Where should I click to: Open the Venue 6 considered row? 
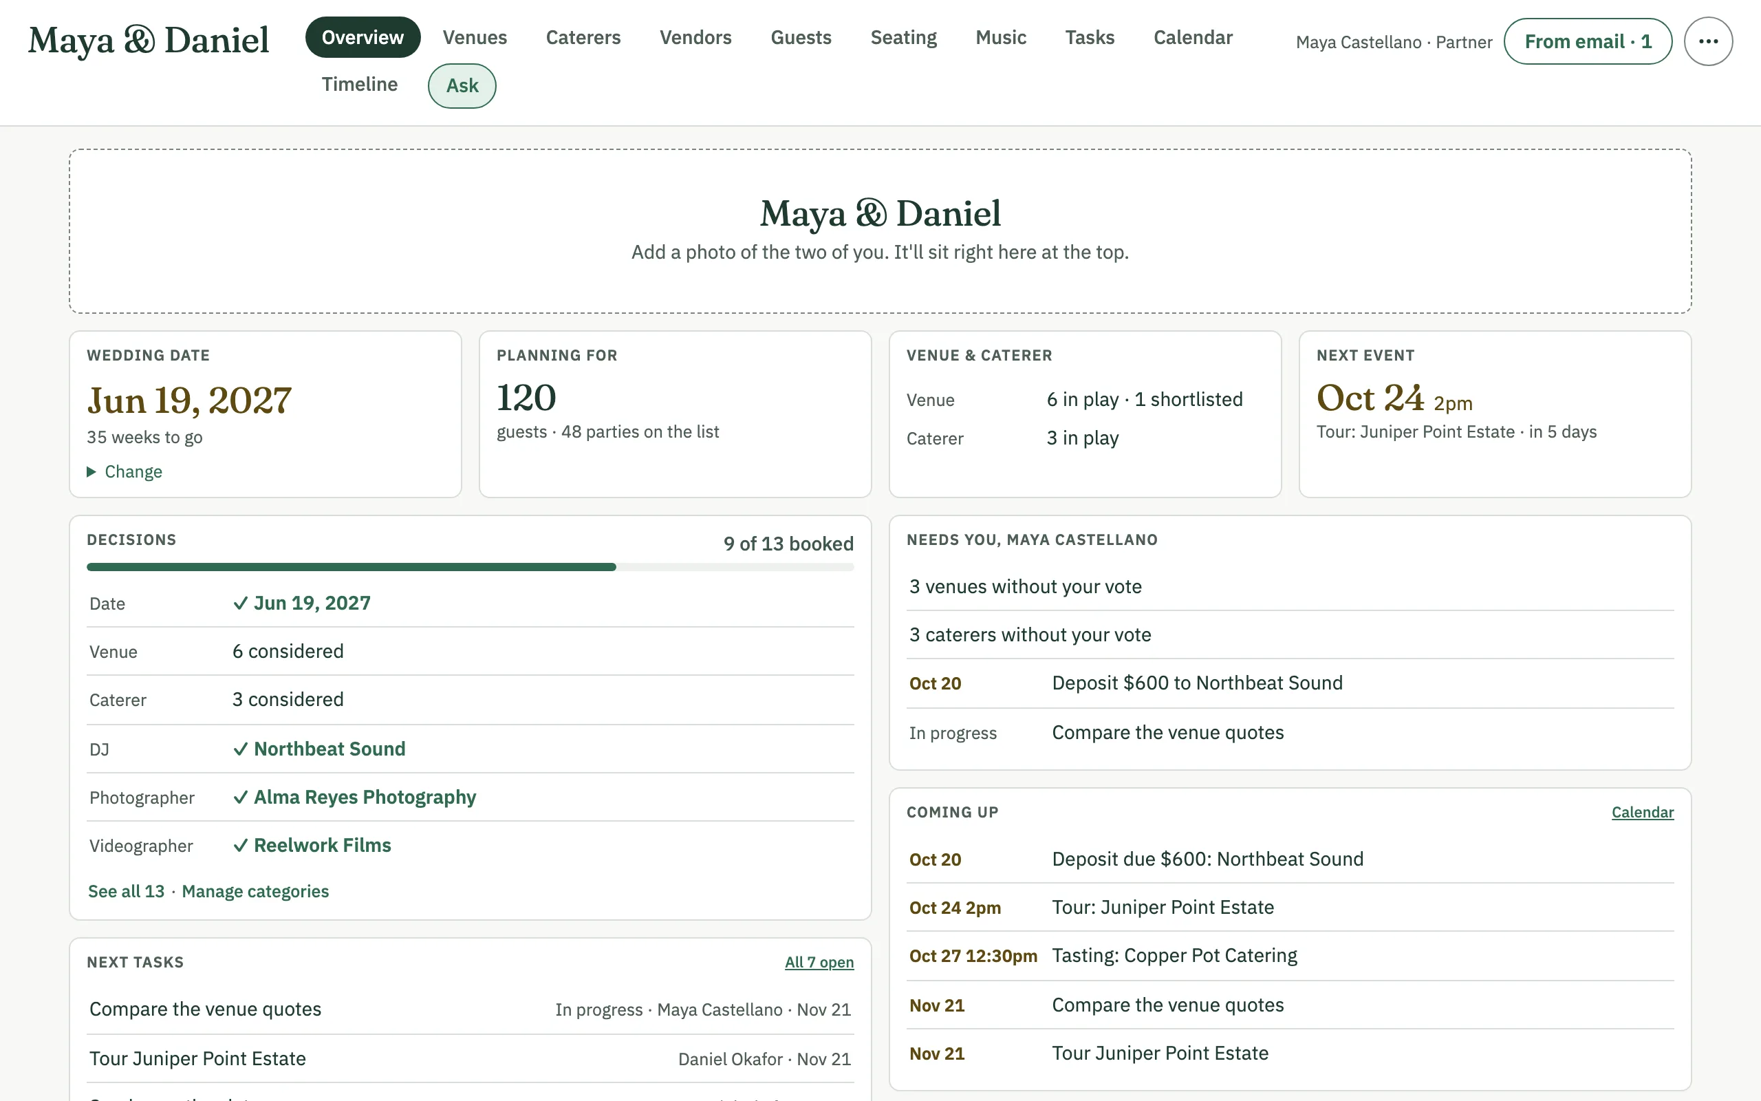click(470, 651)
